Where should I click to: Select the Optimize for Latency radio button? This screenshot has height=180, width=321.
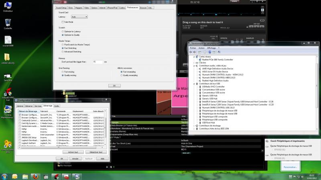pyautogui.click(x=62, y=32)
